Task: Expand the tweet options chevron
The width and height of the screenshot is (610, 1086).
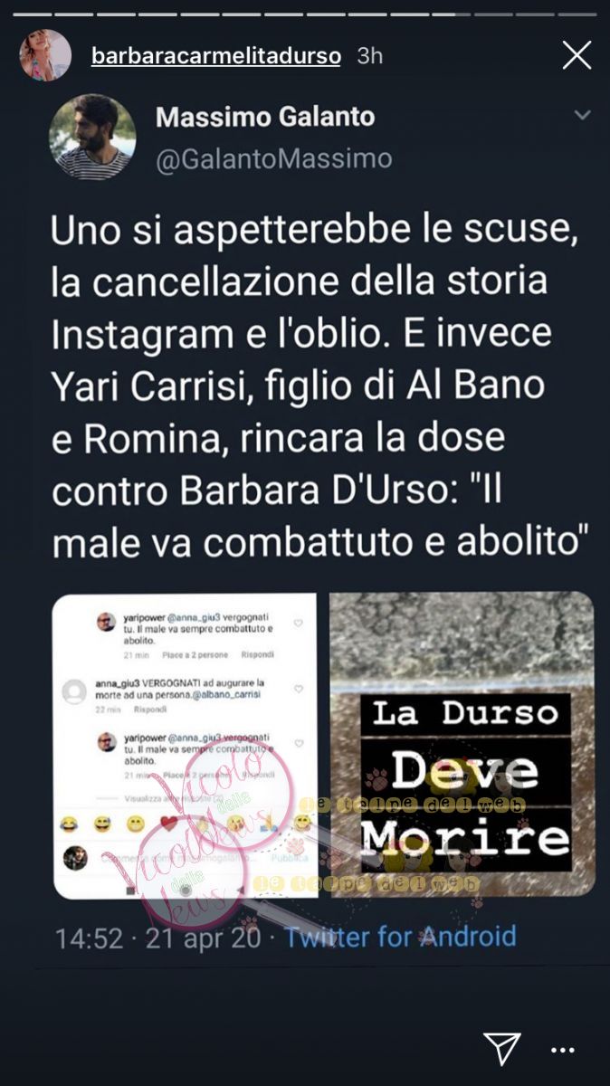Action: tap(582, 116)
